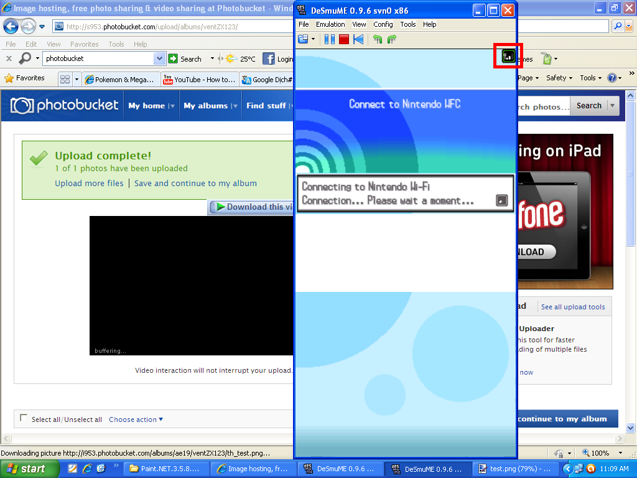
Task: Click address bar search magnifier
Action: pos(618,26)
